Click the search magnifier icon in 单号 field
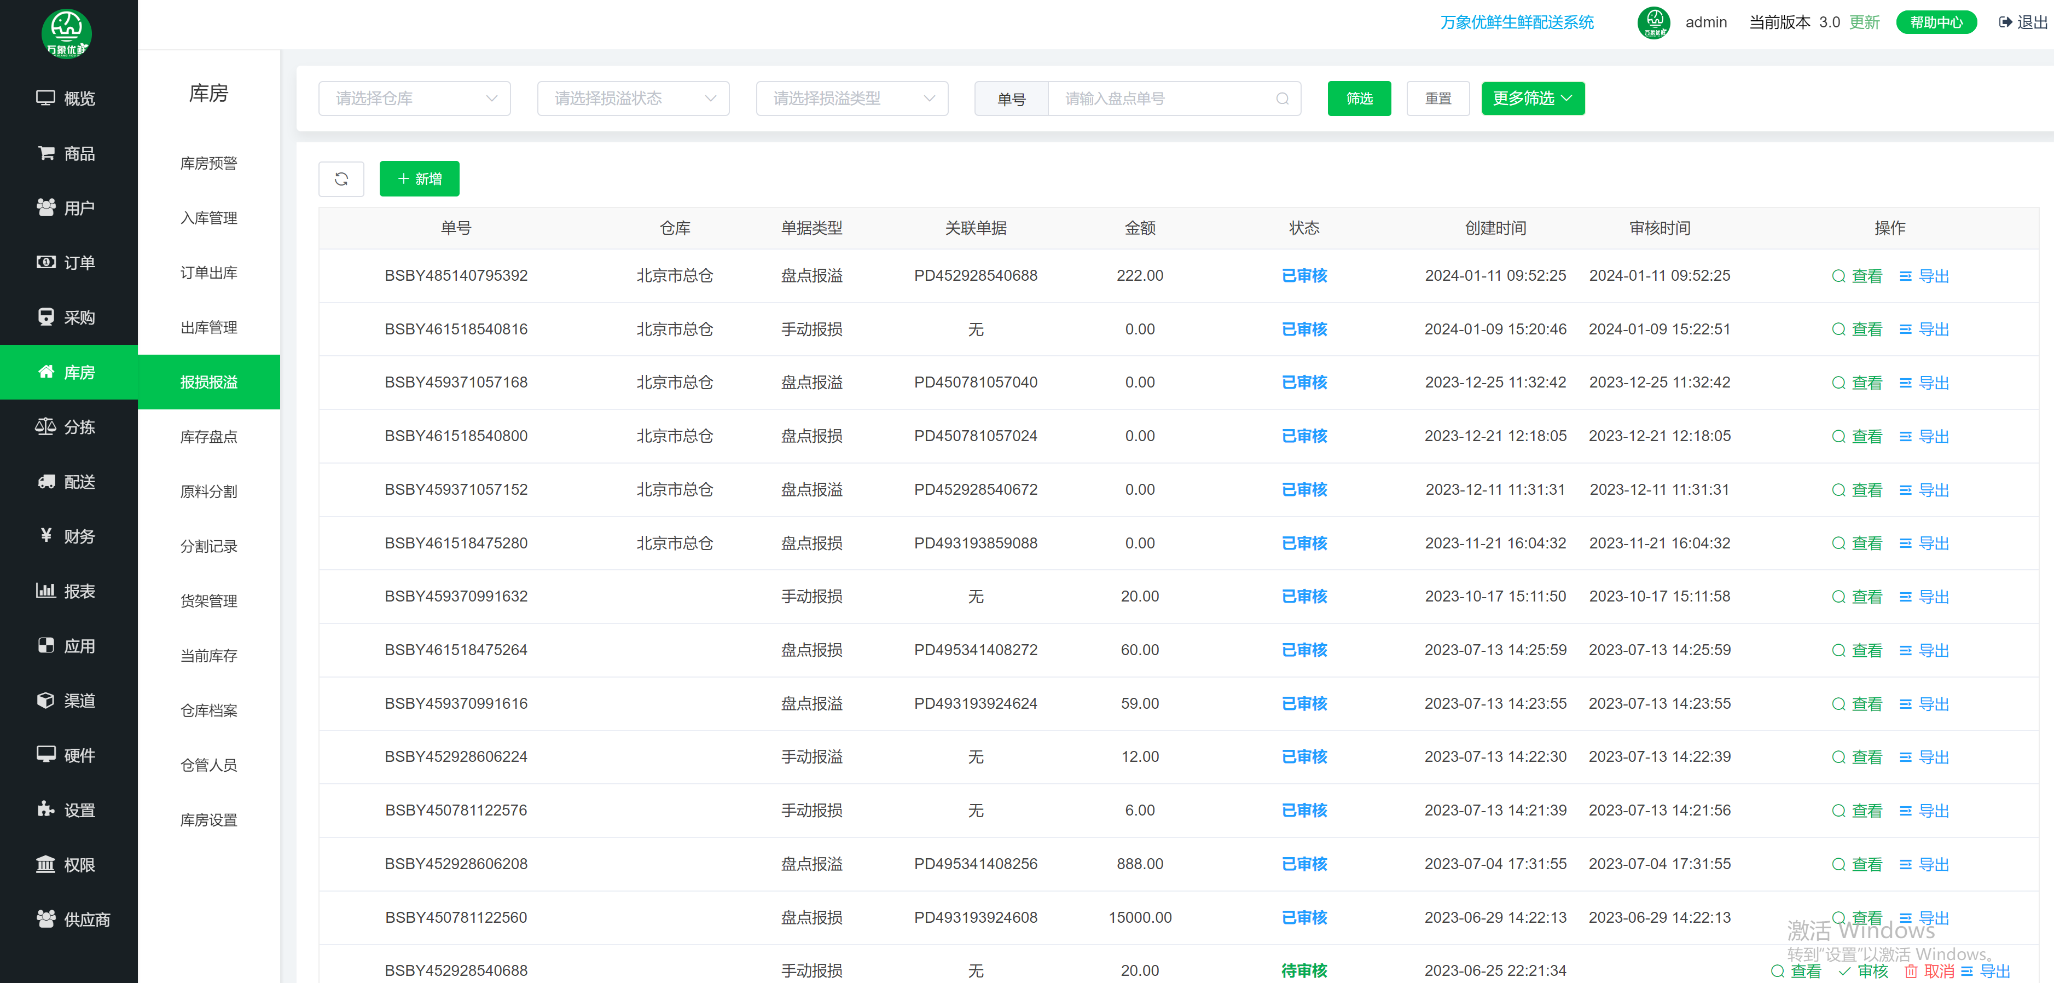This screenshot has width=2054, height=983. (1281, 99)
